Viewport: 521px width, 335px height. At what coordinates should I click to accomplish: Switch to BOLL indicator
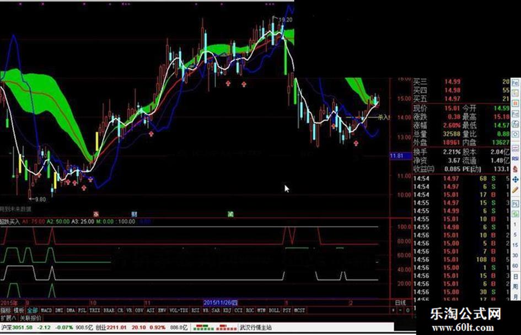click(274, 310)
